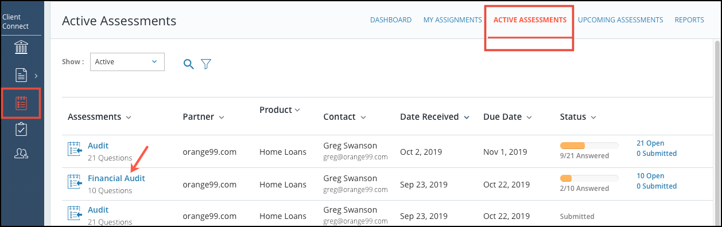Open the clipboard checkmark sidebar icon

(x=21, y=130)
